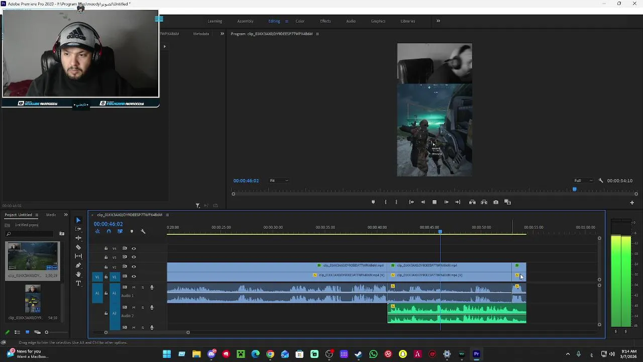This screenshot has height=362, width=643.
Task: Select the Slip tool
Action: (78, 256)
